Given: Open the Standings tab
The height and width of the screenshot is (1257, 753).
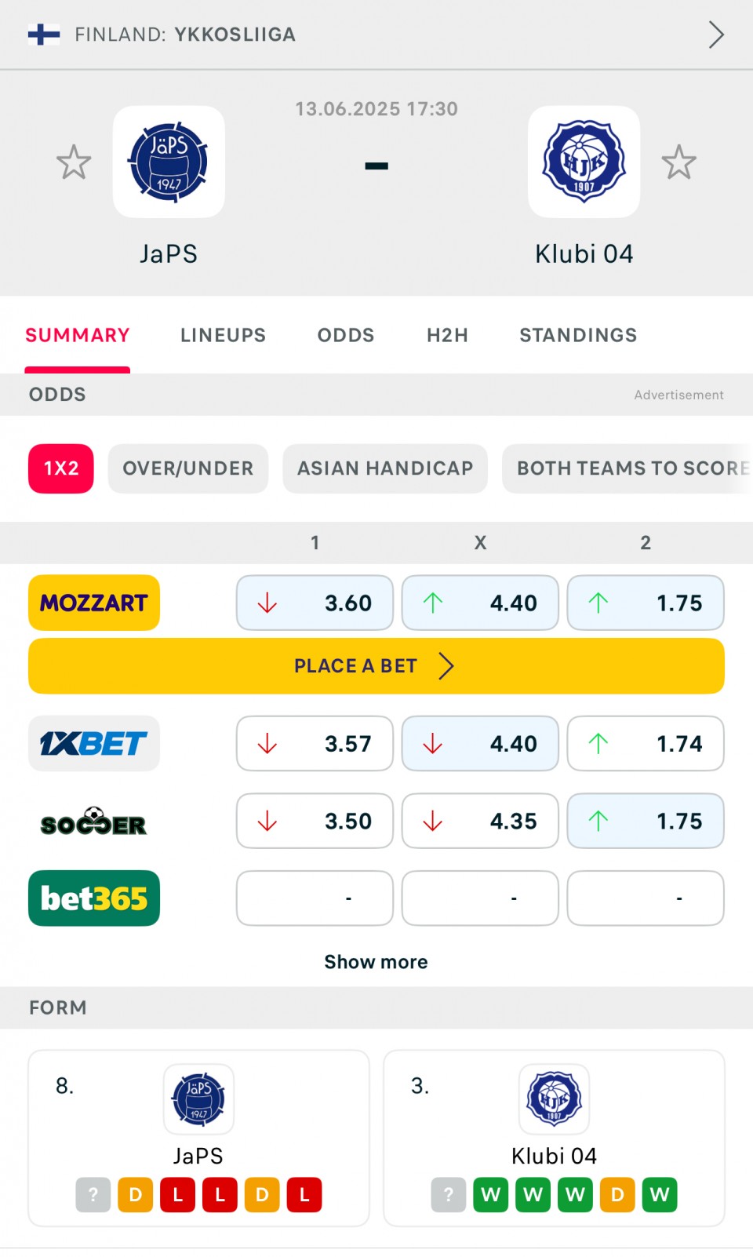Looking at the screenshot, I should [x=578, y=335].
